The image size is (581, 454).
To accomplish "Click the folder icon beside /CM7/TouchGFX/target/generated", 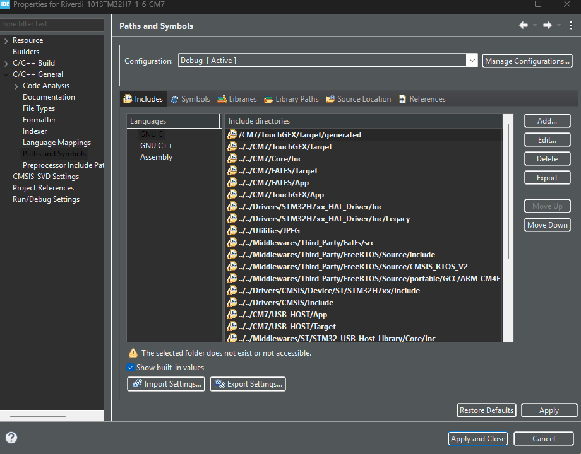I will coord(231,134).
